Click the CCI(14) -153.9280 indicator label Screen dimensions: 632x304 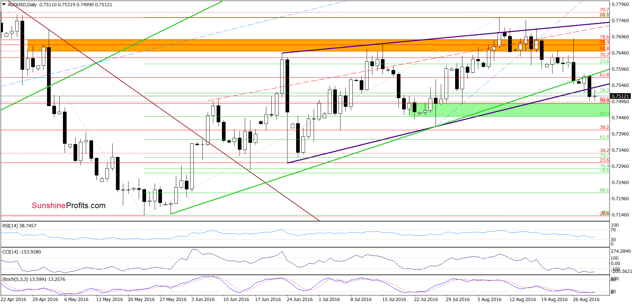click(x=22, y=252)
